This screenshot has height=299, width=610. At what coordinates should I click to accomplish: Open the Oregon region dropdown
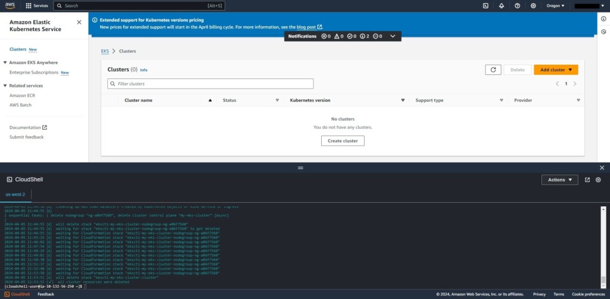(x=555, y=6)
